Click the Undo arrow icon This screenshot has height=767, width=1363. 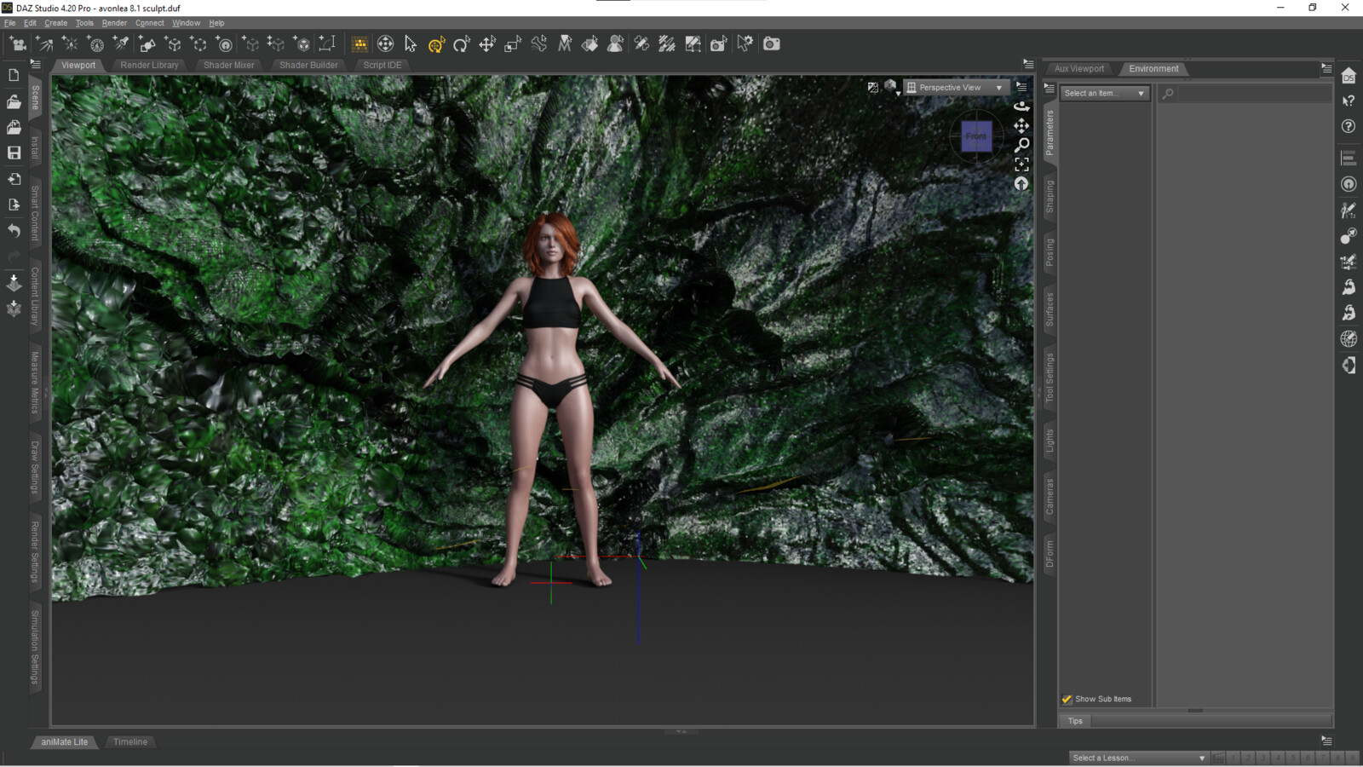click(x=14, y=230)
